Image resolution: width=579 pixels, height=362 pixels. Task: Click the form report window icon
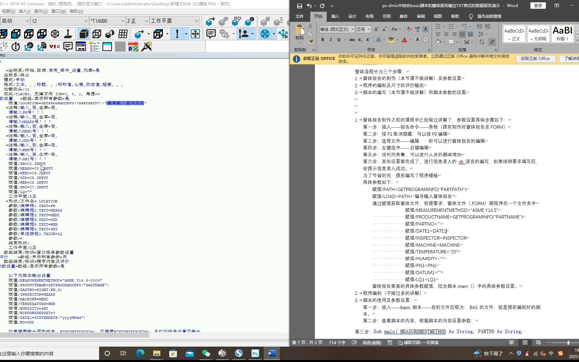(x=81, y=47)
